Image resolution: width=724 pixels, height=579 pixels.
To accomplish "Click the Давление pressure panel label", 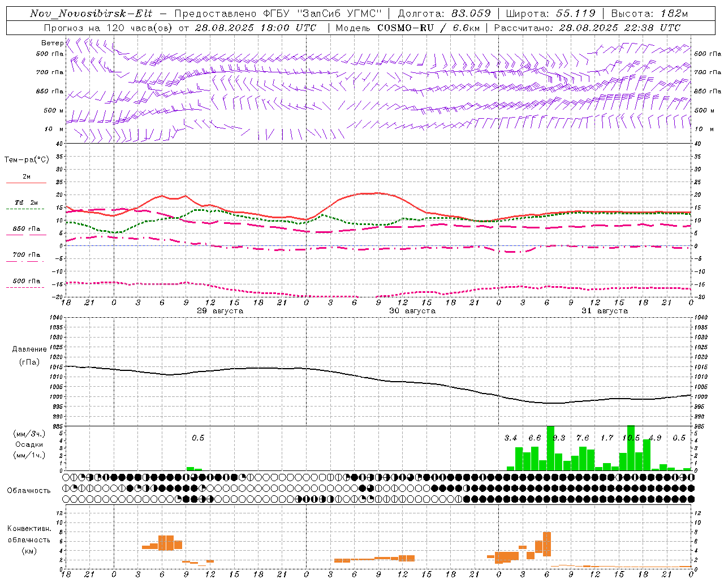I will pyautogui.click(x=29, y=349).
